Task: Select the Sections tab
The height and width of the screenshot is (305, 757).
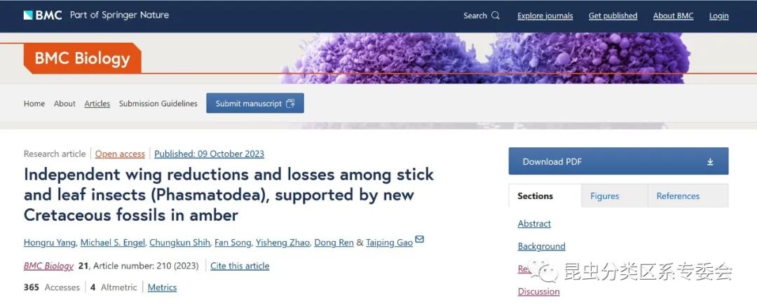Action: pos(535,196)
